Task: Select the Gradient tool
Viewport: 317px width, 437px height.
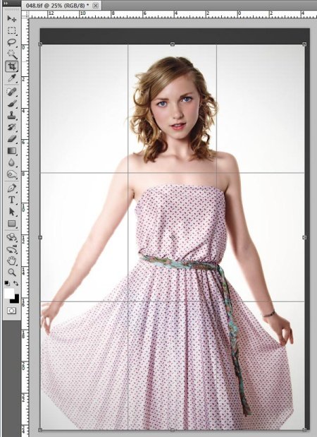Action: pyautogui.click(x=12, y=151)
